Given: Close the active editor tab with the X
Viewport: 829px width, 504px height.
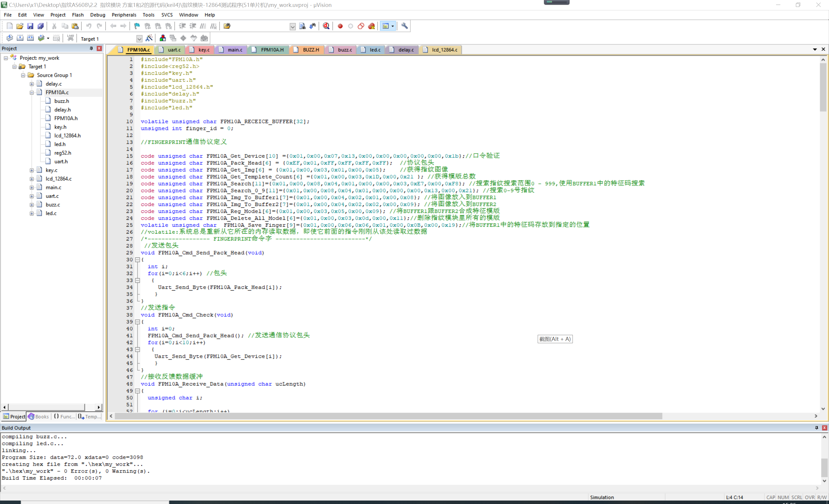Looking at the screenshot, I should pos(823,49).
